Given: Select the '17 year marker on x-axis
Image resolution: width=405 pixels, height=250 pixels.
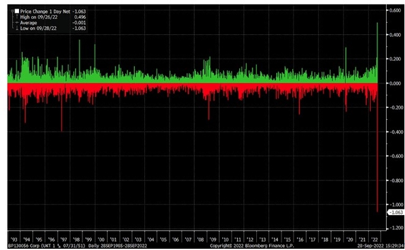Looking at the screenshot, I should 312,239.
